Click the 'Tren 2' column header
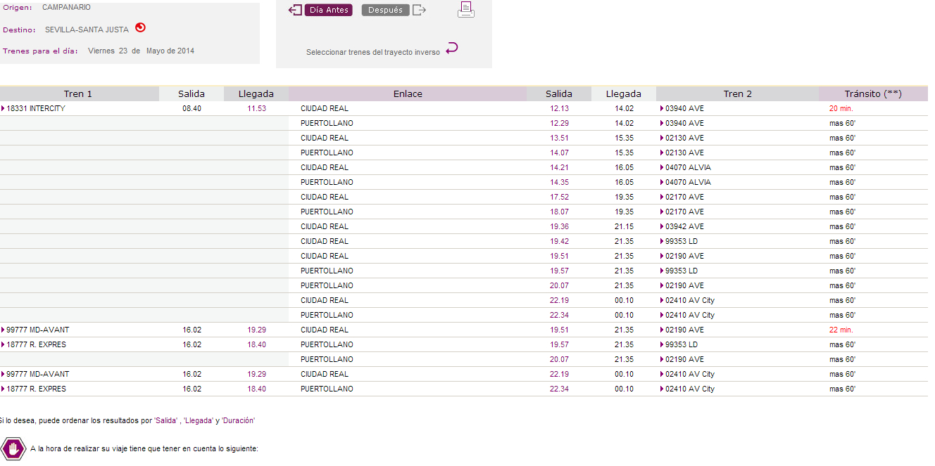Screen dimensions: 935x466 [x=737, y=93]
